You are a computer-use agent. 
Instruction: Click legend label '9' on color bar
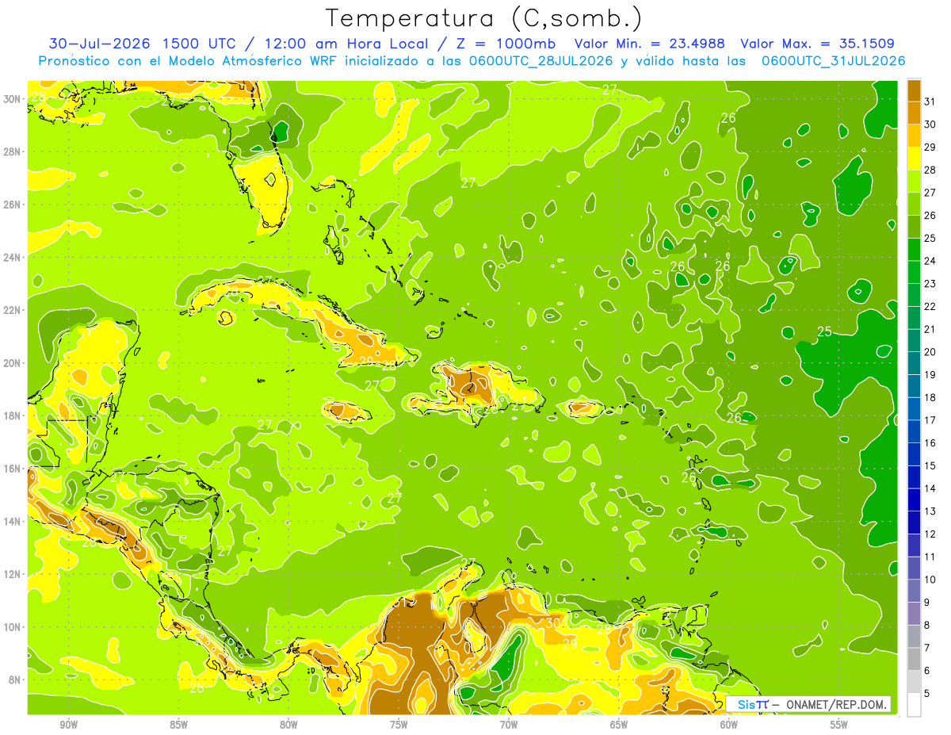tap(927, 602)
